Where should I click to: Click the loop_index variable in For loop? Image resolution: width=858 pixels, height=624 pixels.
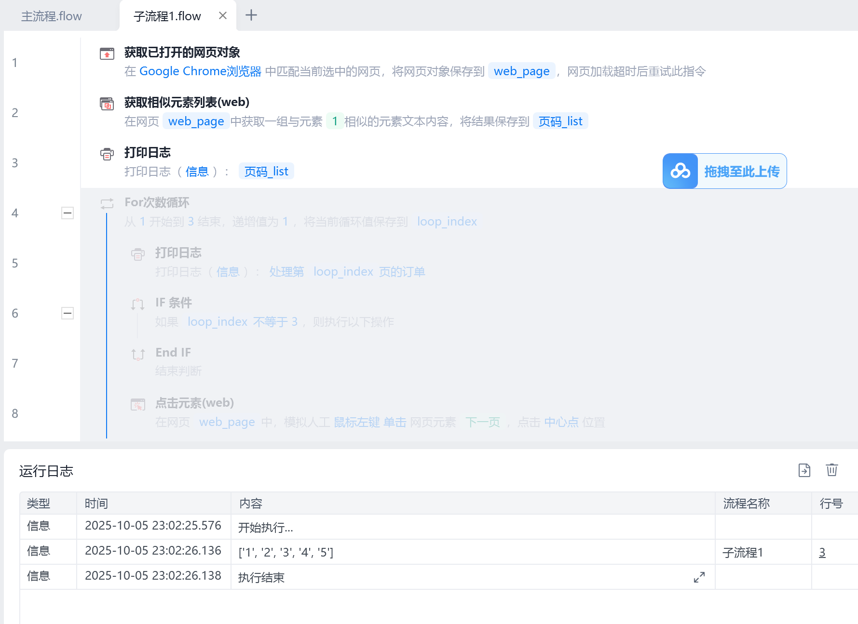point(447,222)
